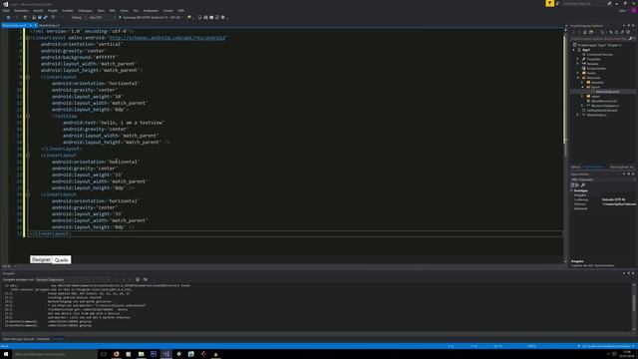Click the Visual Studio taskbar icon

pyautogui.click(x=166, y=354)
